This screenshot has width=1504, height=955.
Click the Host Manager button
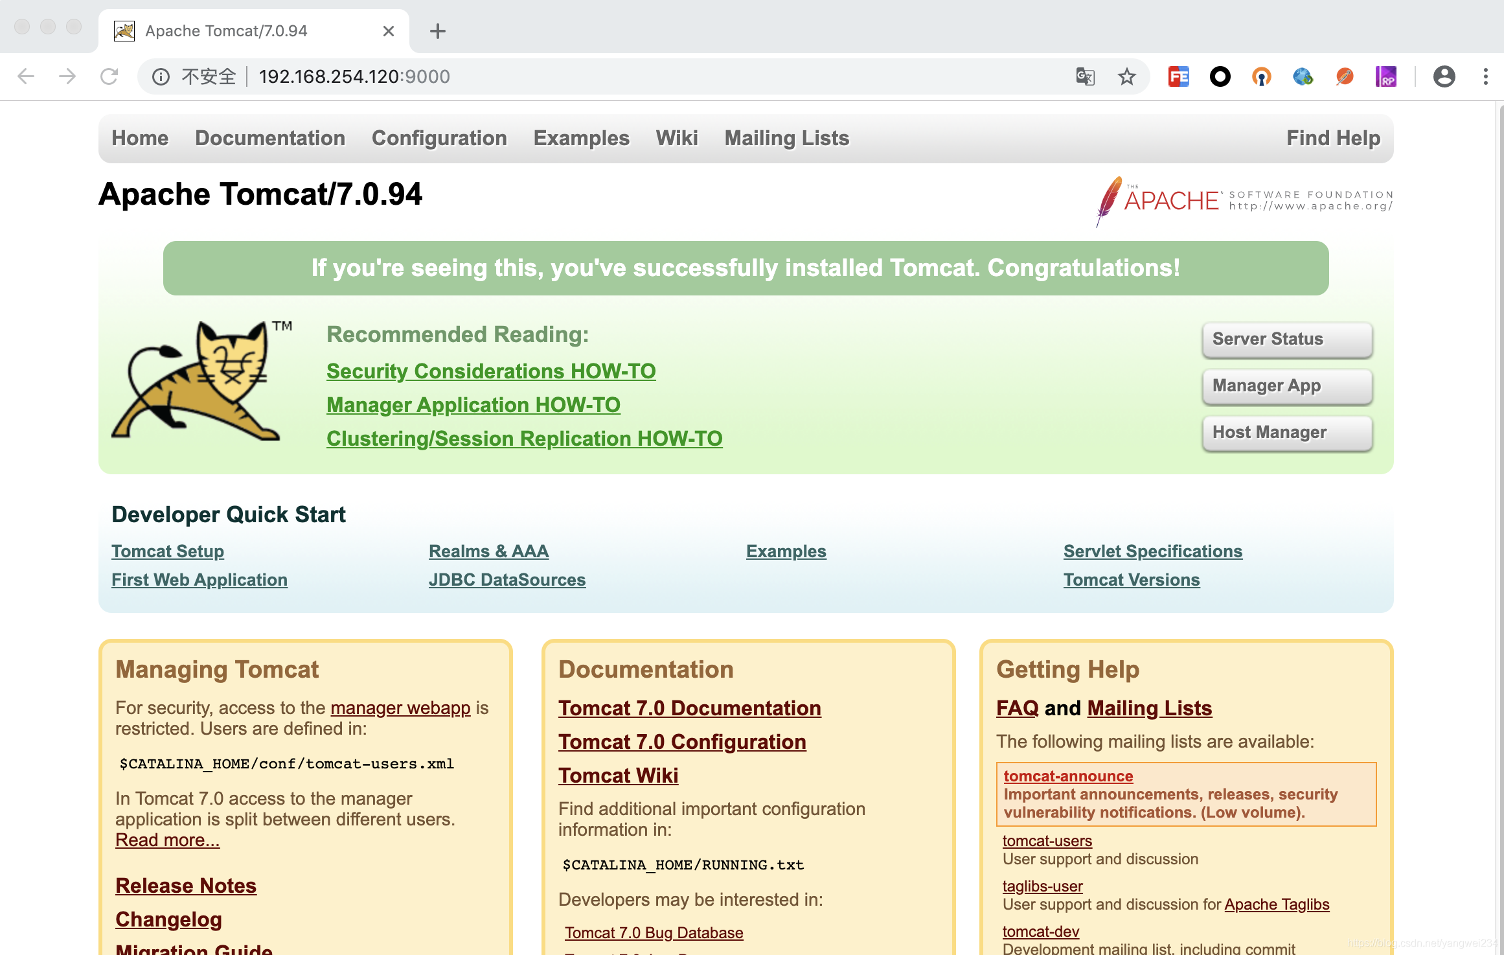tap(1288, 433)
